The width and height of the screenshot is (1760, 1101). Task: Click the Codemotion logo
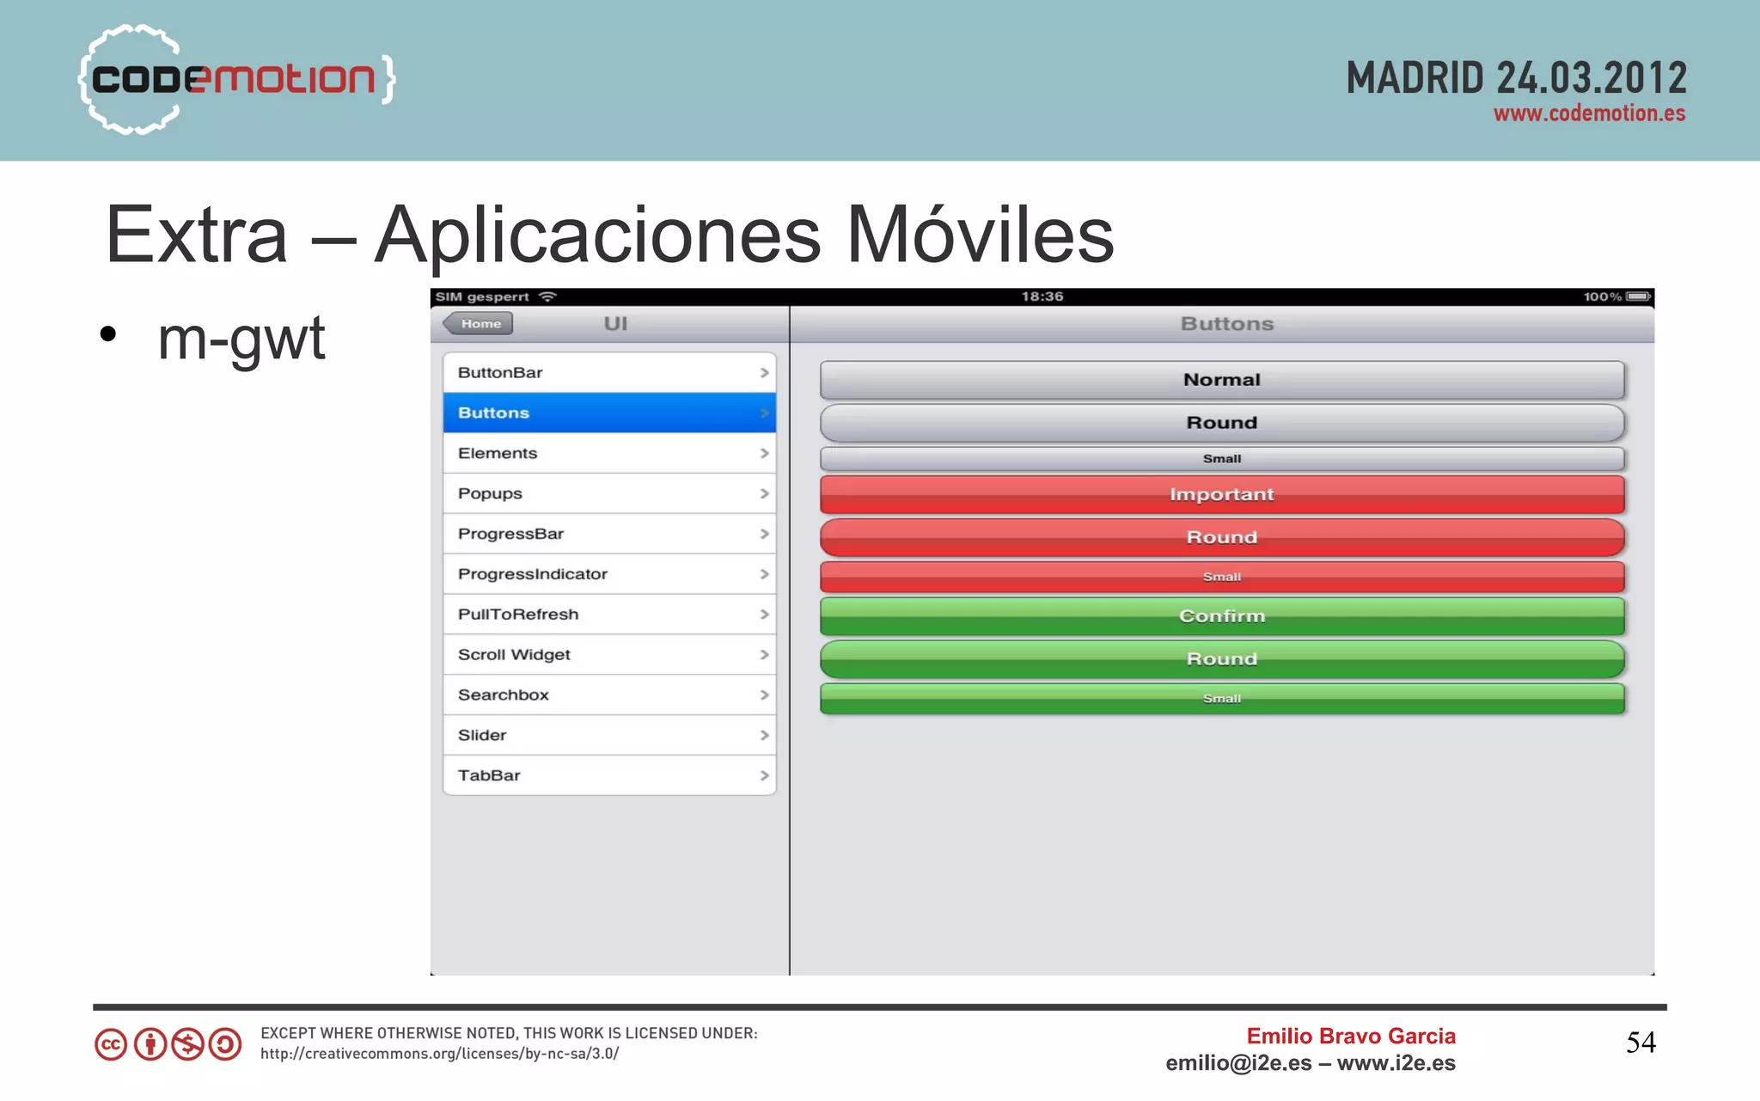[236, 79]
